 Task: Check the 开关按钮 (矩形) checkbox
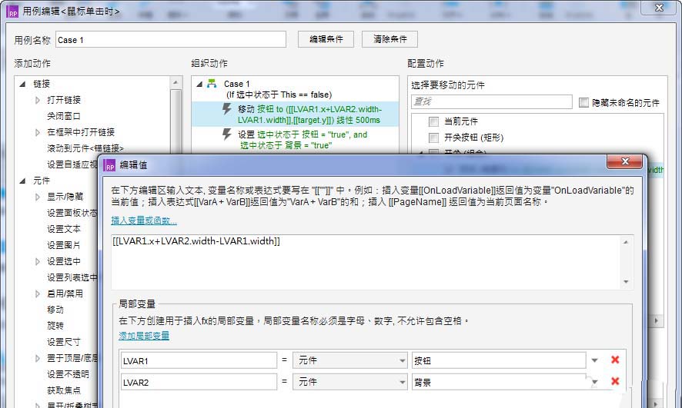point(433,138)
